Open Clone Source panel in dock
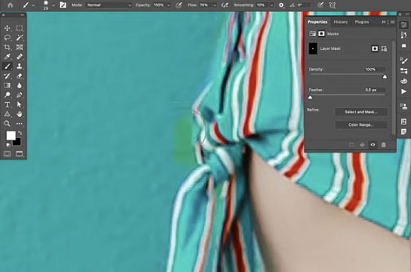The image size is (411, 272). (x=403, y=106)
